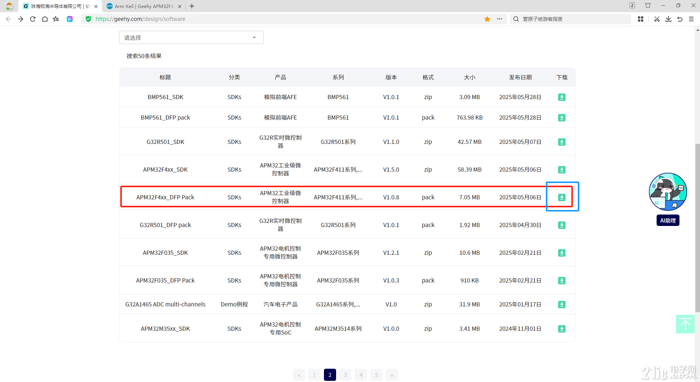Click the vertical page scrollbar

[x=697, y=228]
